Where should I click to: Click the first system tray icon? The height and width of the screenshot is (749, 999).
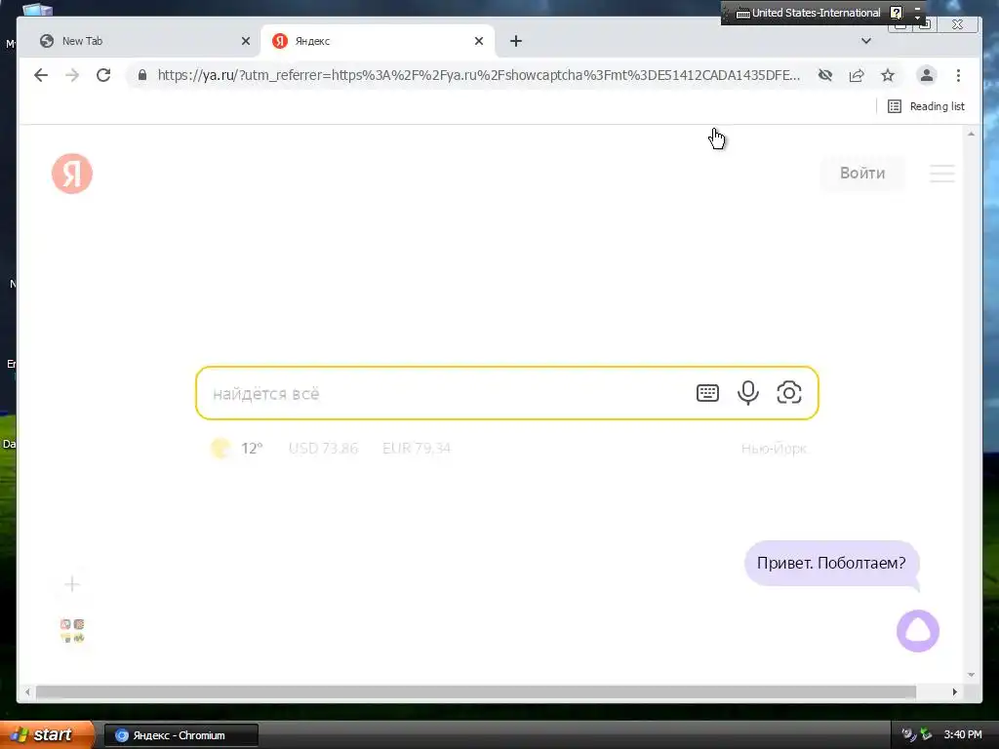[x=908, y=734]
